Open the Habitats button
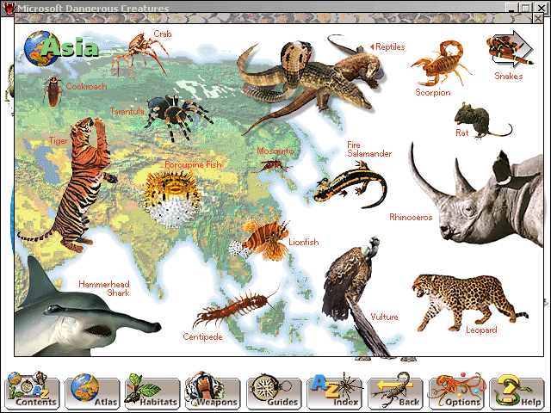 153,391
